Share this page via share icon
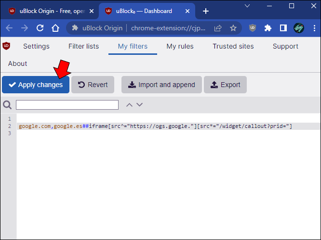The width and height of the screenshot is (321, 240). click(218, 28)
